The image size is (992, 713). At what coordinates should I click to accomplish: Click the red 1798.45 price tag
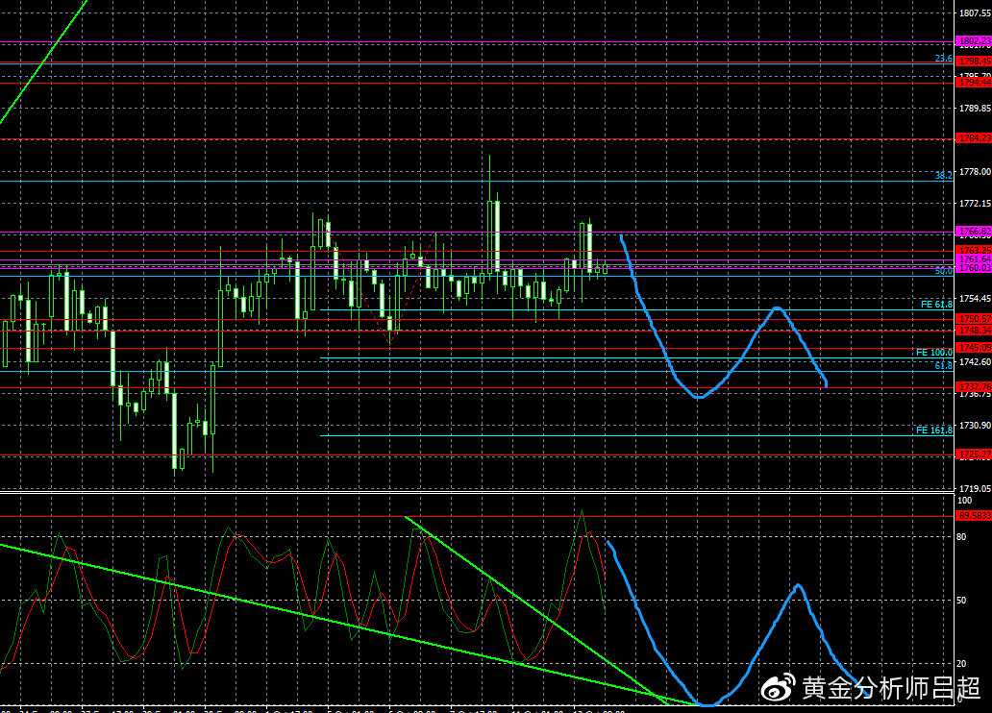coord(973,61)
